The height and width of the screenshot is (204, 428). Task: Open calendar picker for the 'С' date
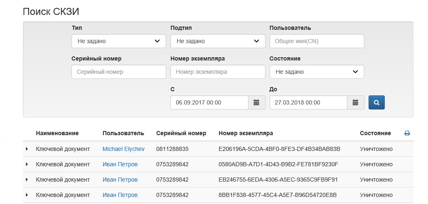(257, 102)
